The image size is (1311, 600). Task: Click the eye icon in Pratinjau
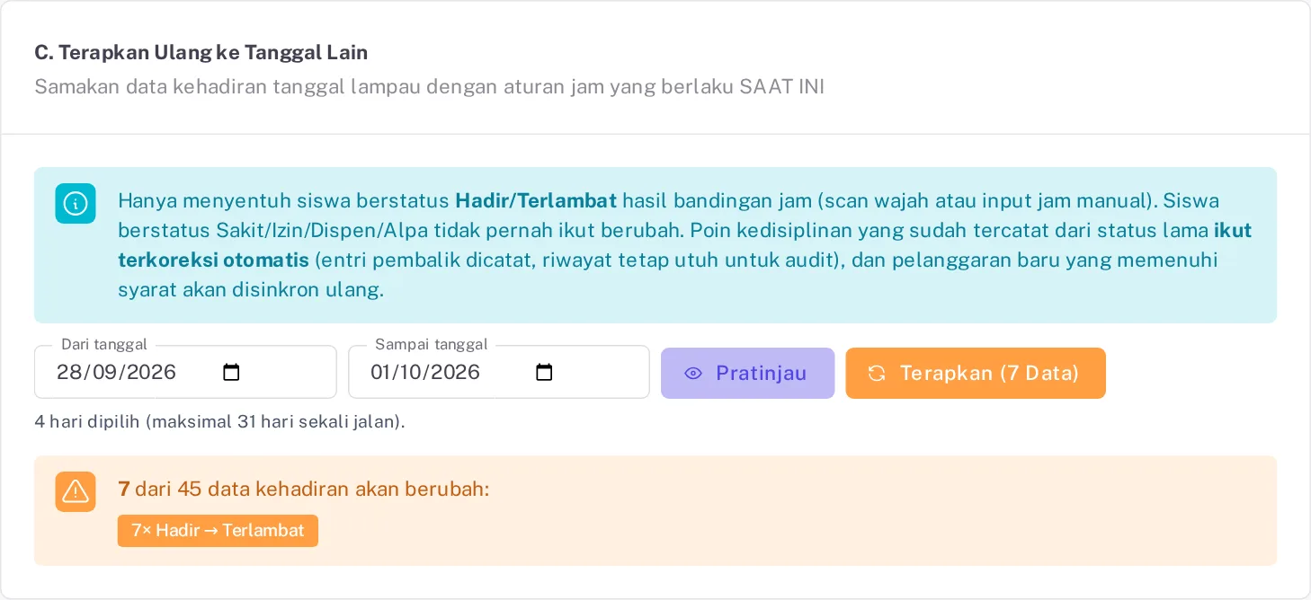693,374
